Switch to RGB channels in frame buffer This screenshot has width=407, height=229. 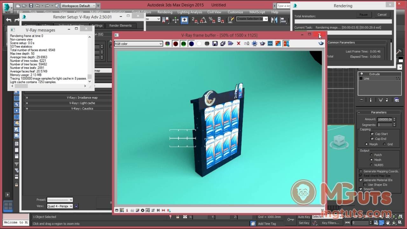[x=168, y=44]
